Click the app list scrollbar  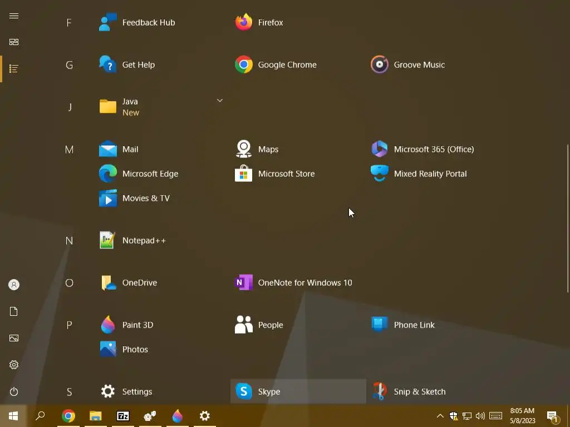click(x=568, y=218)
